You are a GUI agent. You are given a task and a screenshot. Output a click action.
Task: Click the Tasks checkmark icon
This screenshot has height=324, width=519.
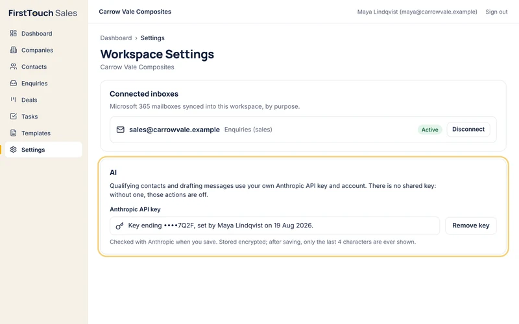coord(13,116)
